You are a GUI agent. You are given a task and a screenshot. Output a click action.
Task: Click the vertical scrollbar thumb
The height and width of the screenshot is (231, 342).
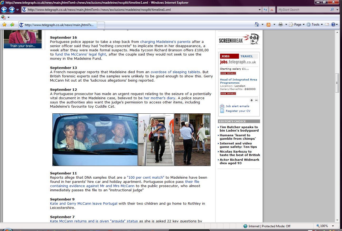click(337, 83)
